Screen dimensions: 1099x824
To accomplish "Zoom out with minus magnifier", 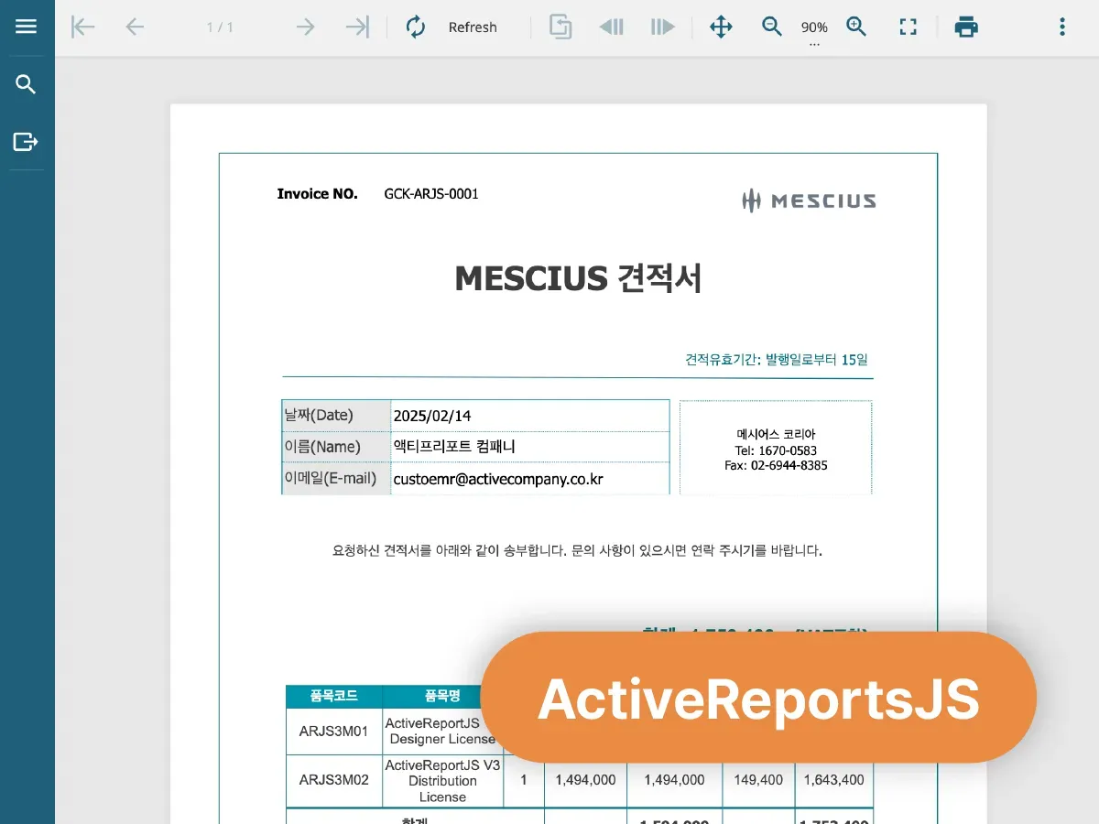I will pos(772,27).
